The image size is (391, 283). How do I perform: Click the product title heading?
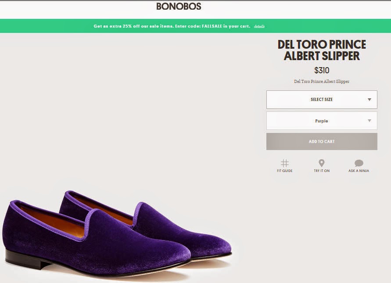click(x=322, y=50)
